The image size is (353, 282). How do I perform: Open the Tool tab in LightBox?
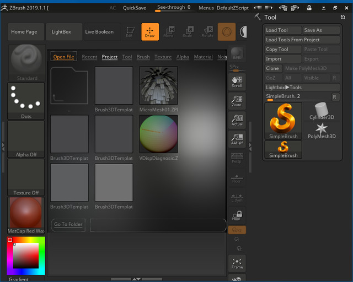127,57
